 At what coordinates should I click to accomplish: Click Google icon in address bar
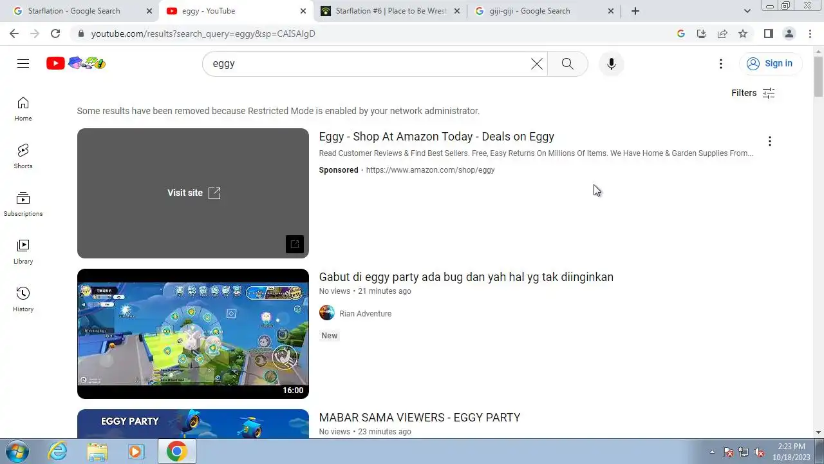681,34
